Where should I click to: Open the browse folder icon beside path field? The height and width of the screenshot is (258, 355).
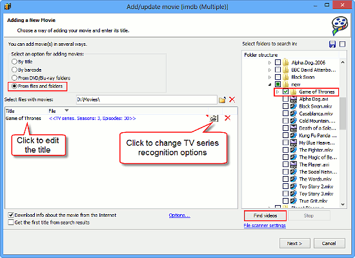222,100
